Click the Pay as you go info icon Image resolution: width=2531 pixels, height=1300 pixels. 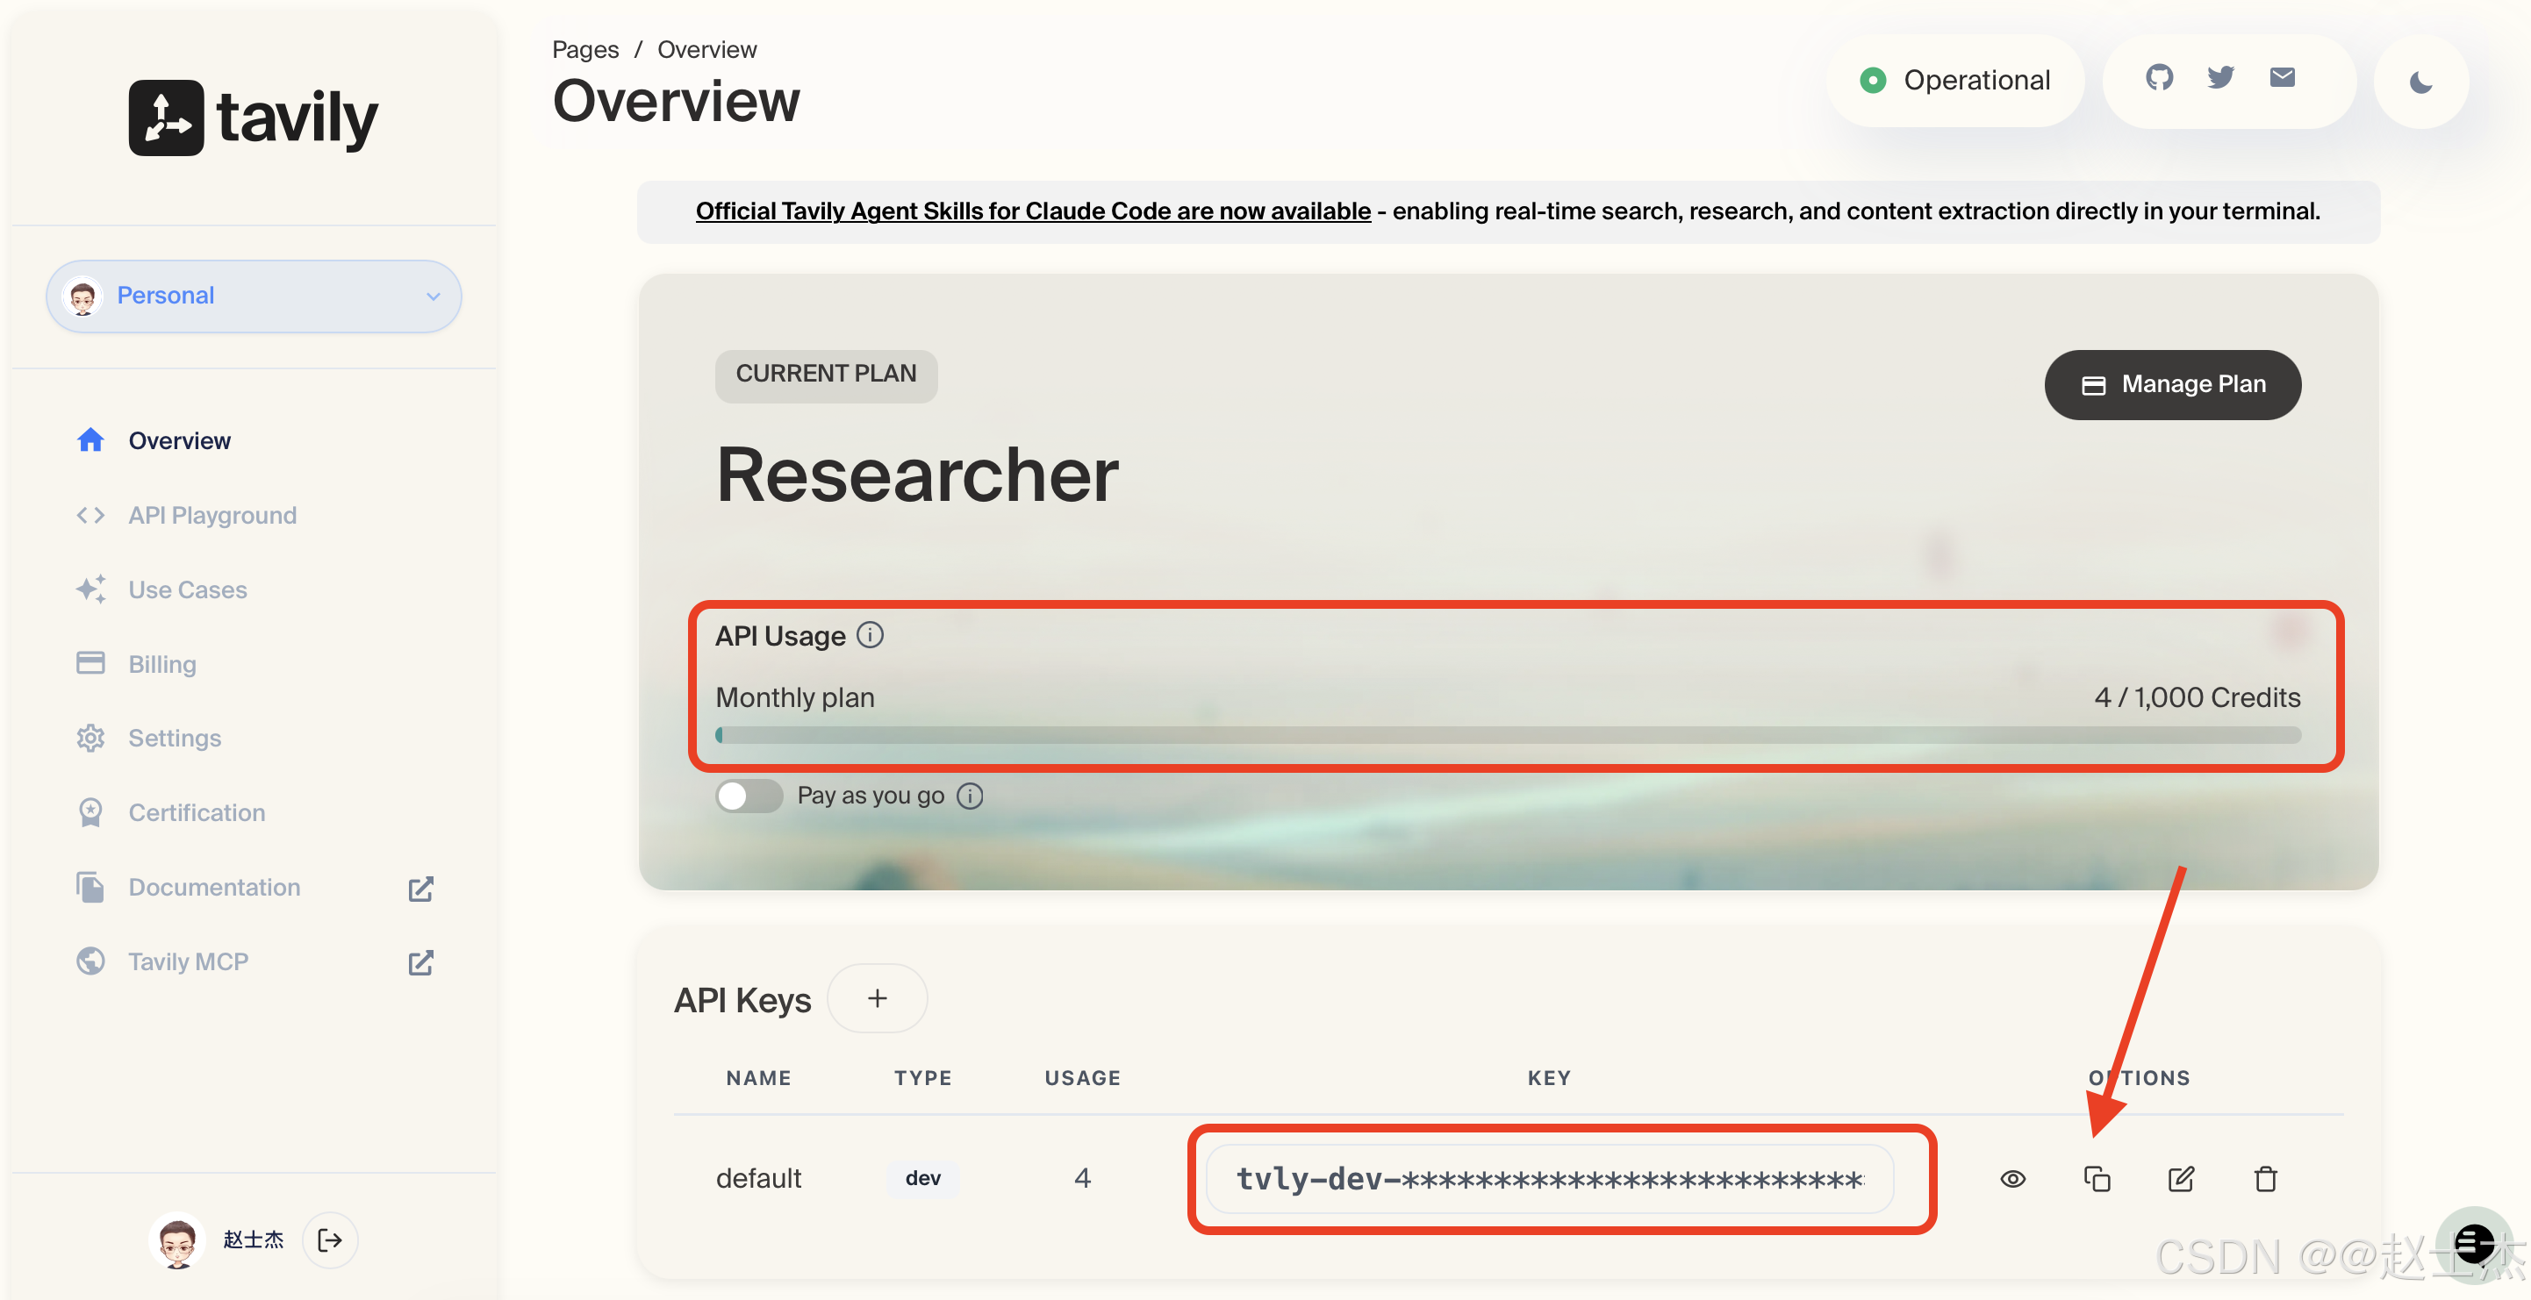click(x=970, y=796)
